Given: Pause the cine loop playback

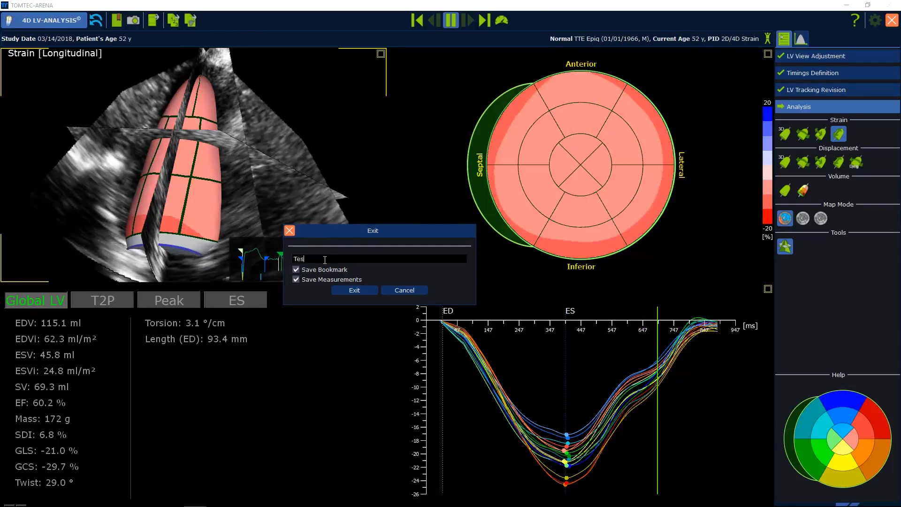Looking at the screenshot, I should pos(450,20).
